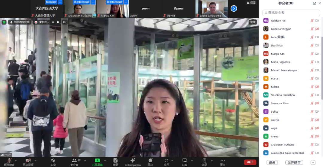Viewport: 323px width, 167px height.
Task: Open the Reactions (回应) smiley icon
Action: [x=150, y=160]
